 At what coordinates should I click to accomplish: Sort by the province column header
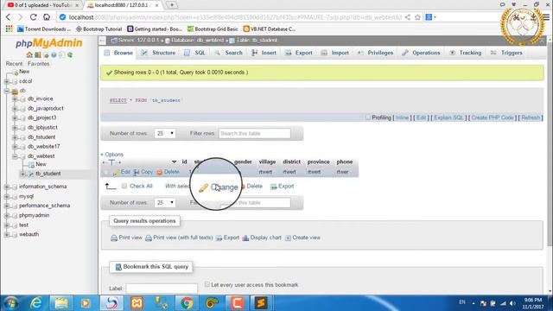pos(319,162)
